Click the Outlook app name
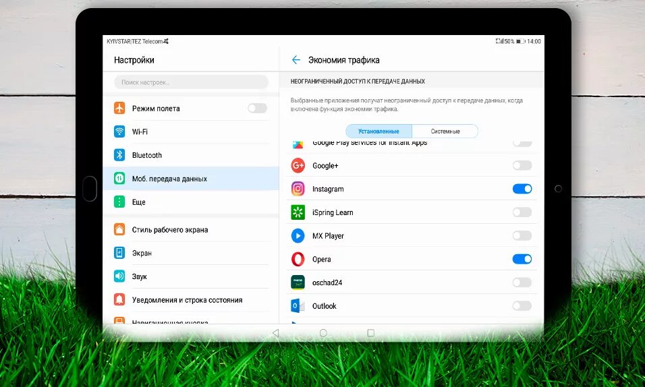645x387 pixels. pyautogui.click(x=324, y=306)
